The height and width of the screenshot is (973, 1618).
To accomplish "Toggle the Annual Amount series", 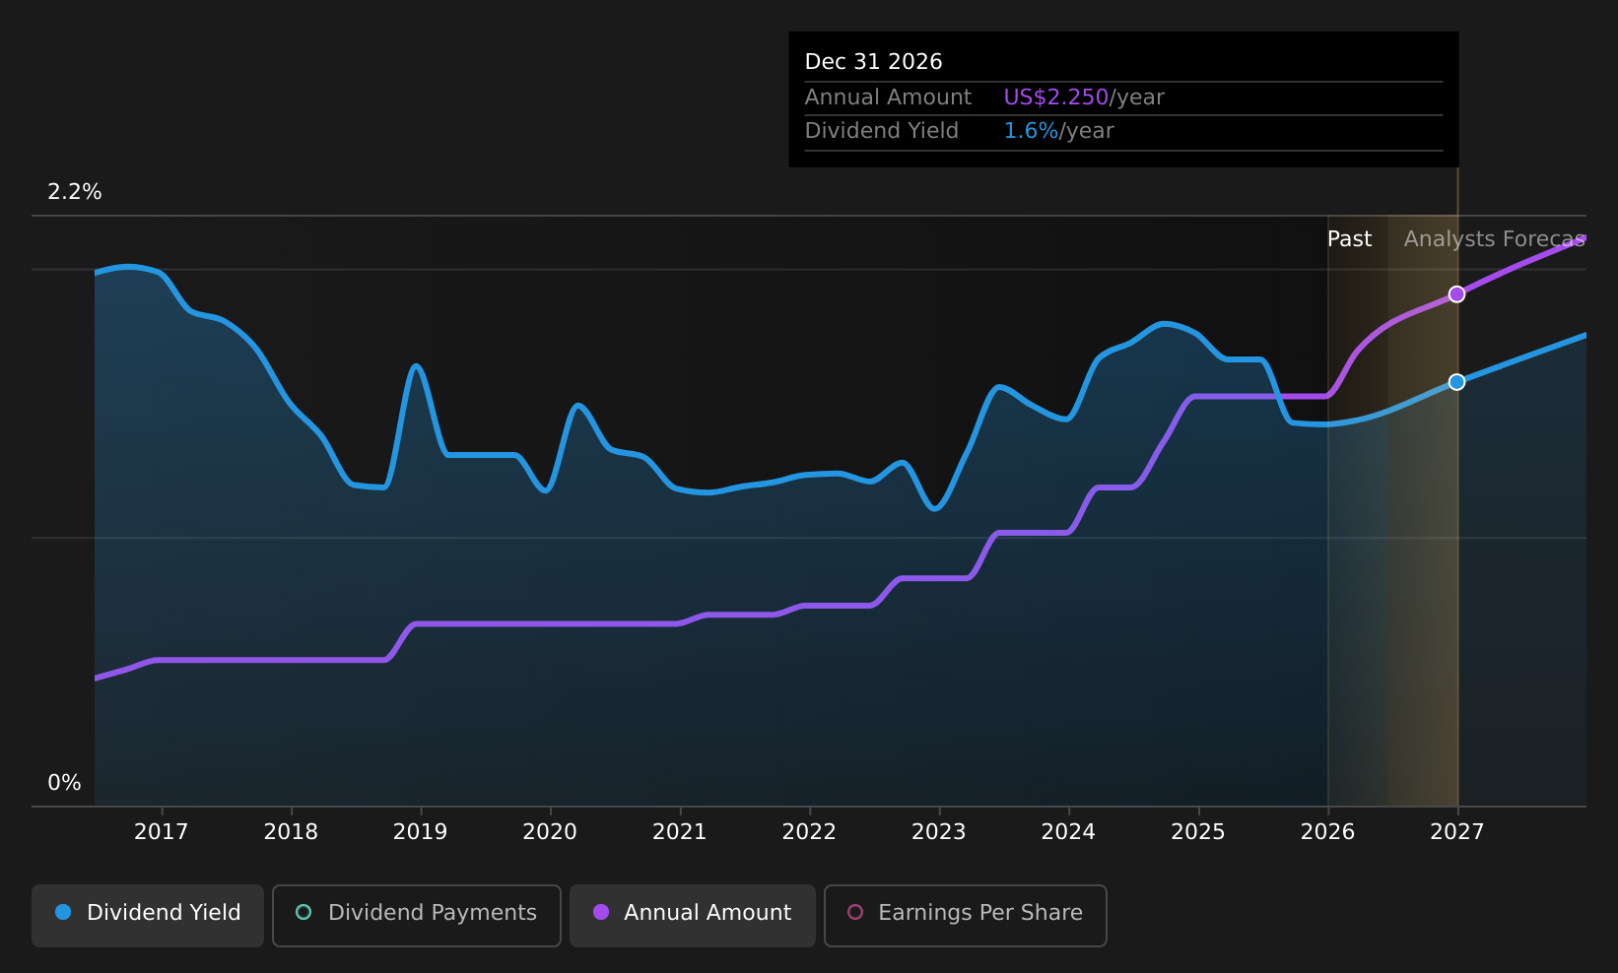I will pyautogui.click(x=693, y=916).
